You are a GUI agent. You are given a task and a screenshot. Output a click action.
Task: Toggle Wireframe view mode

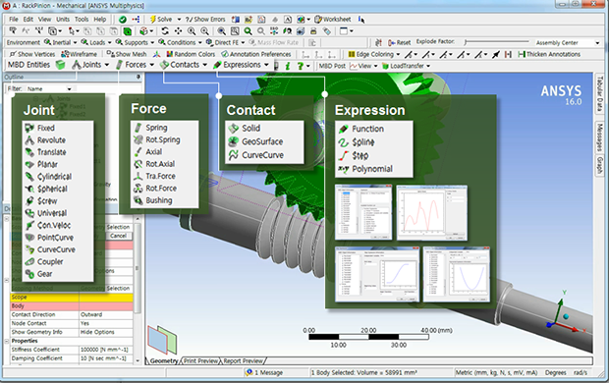click(x=80, y=54)
